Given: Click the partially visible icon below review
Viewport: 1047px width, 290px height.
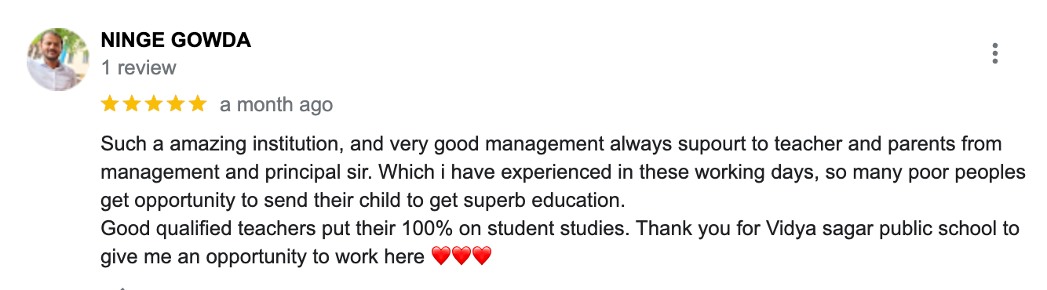Looking at the screenshot, I should point(122,288).
